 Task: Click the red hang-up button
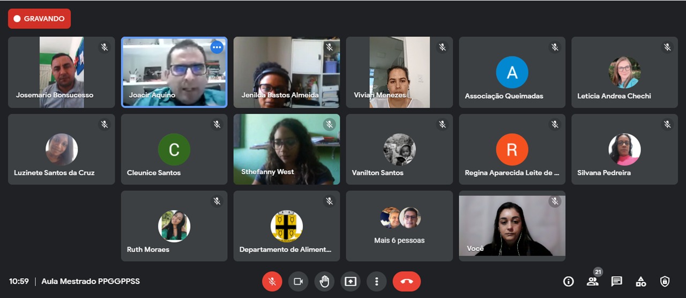pyautogui.click(x=407, y=281)
